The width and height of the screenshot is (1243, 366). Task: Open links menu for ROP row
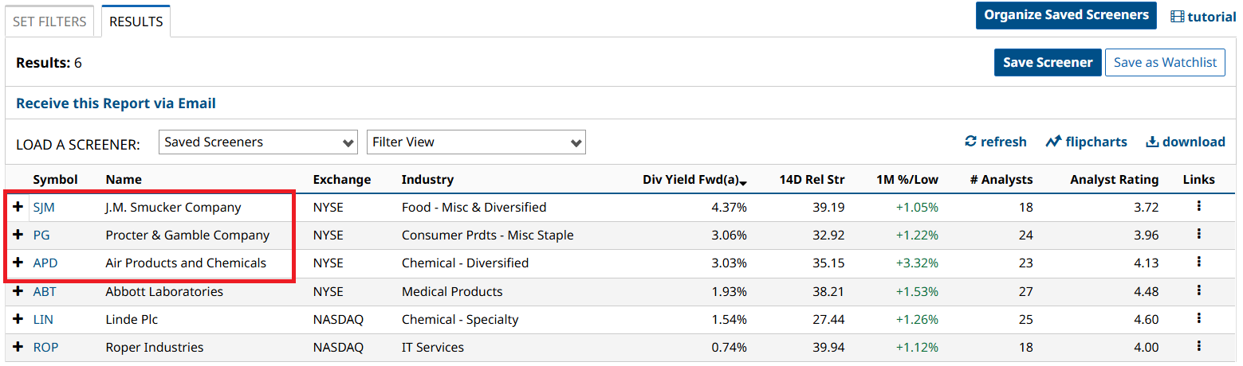[1198, 346]
